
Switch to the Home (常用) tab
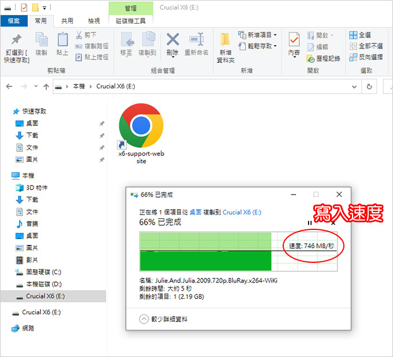tap(40, 21)
